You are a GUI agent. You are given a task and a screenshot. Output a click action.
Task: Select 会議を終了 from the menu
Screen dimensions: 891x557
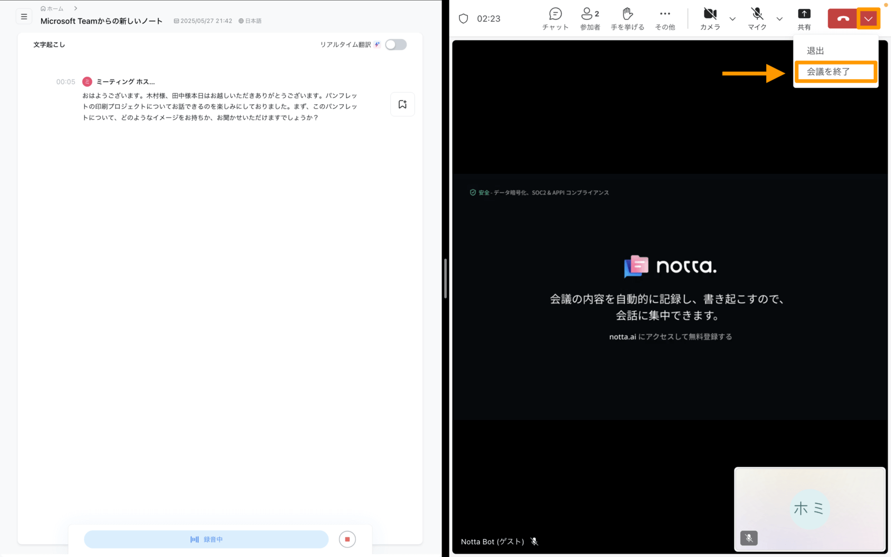(836, 72)
